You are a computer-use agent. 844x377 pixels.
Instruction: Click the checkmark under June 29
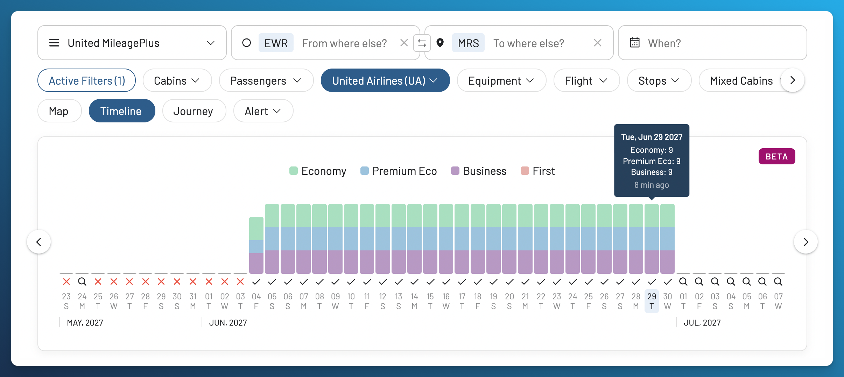click(x=652, y=282)
